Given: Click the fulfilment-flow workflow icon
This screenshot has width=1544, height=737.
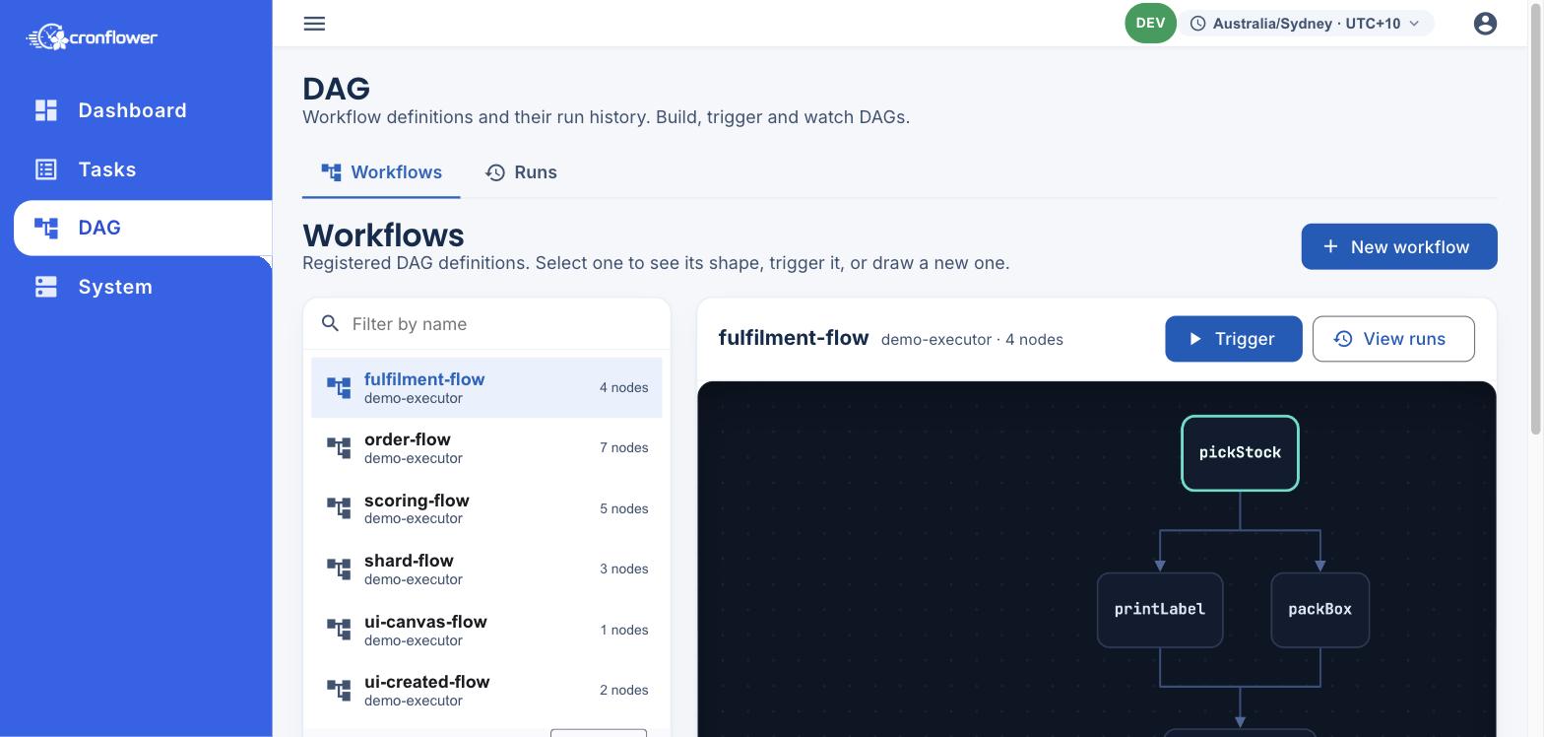Looking at the screenshot, I should pyautogui.click(x=339, y=388).
